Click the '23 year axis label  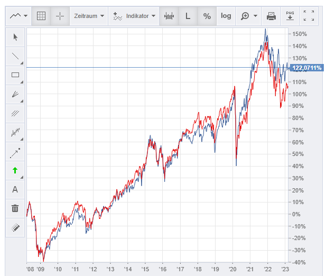click(x=285, y=269)
